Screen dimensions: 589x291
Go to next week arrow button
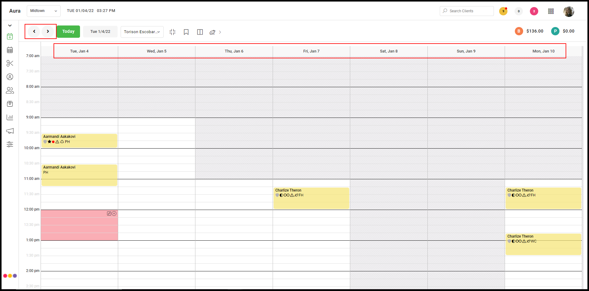coord(48,31)
